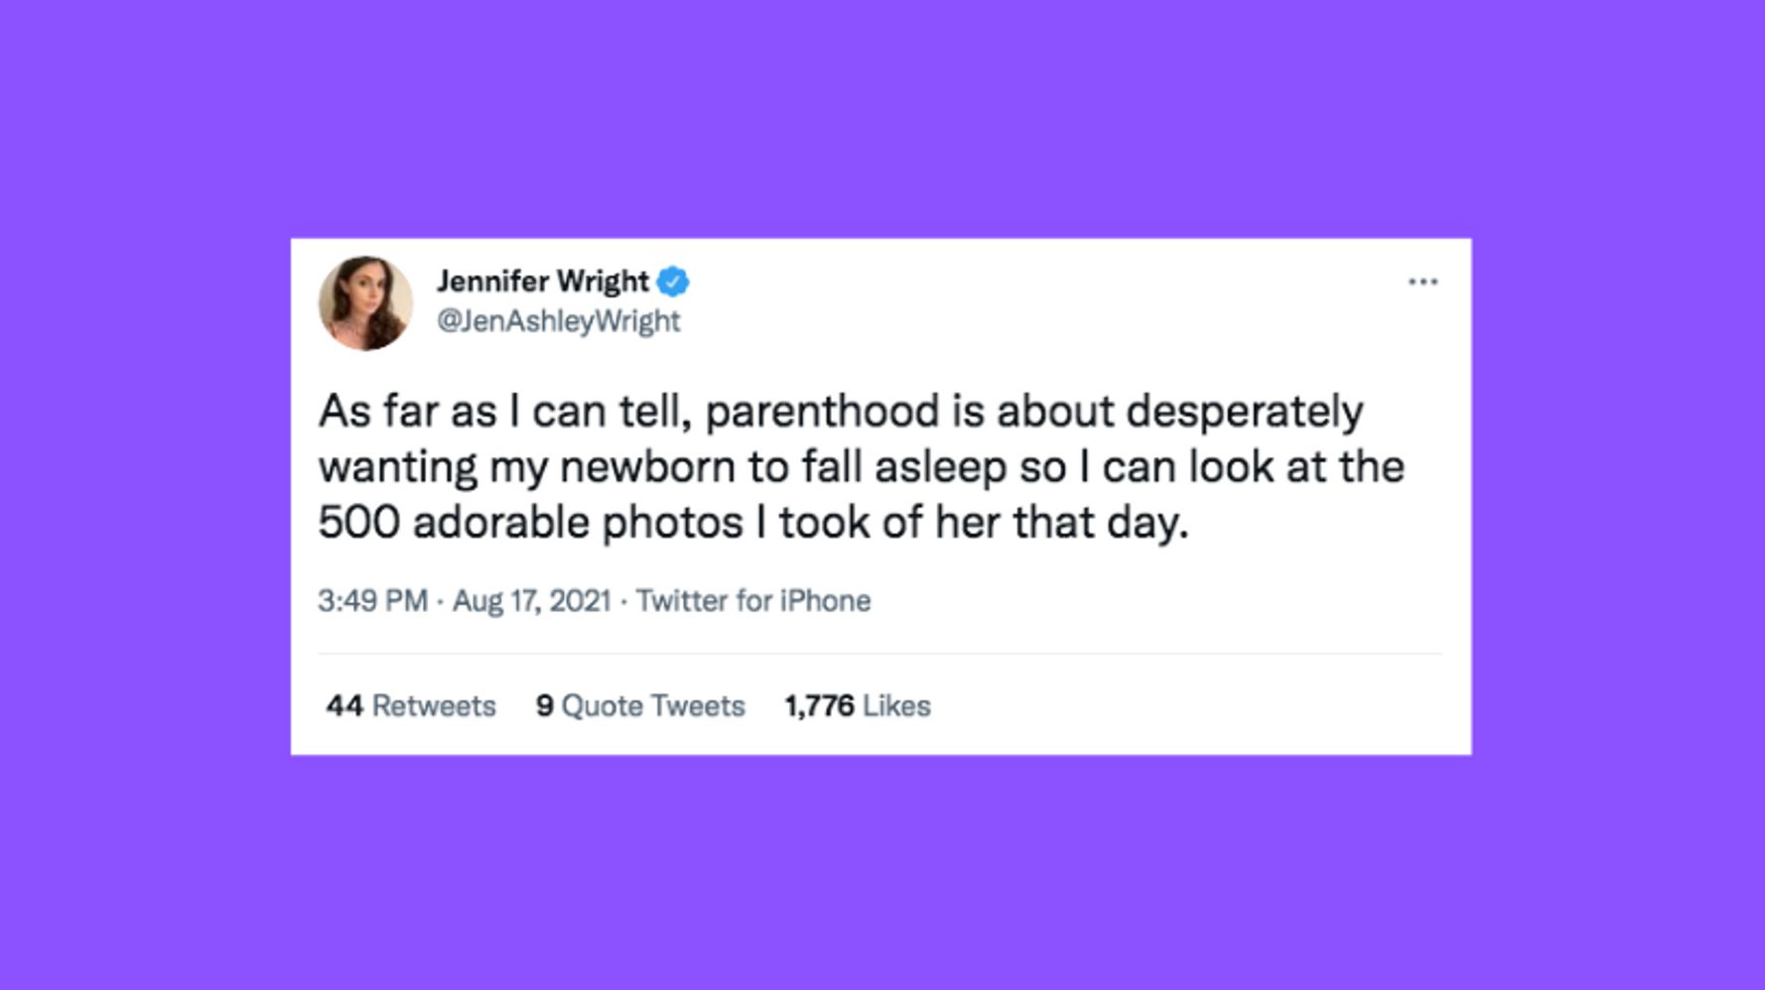View the 44 Retweets list
The height and width of the screenshot is (990, 1765).
(410, 706)
